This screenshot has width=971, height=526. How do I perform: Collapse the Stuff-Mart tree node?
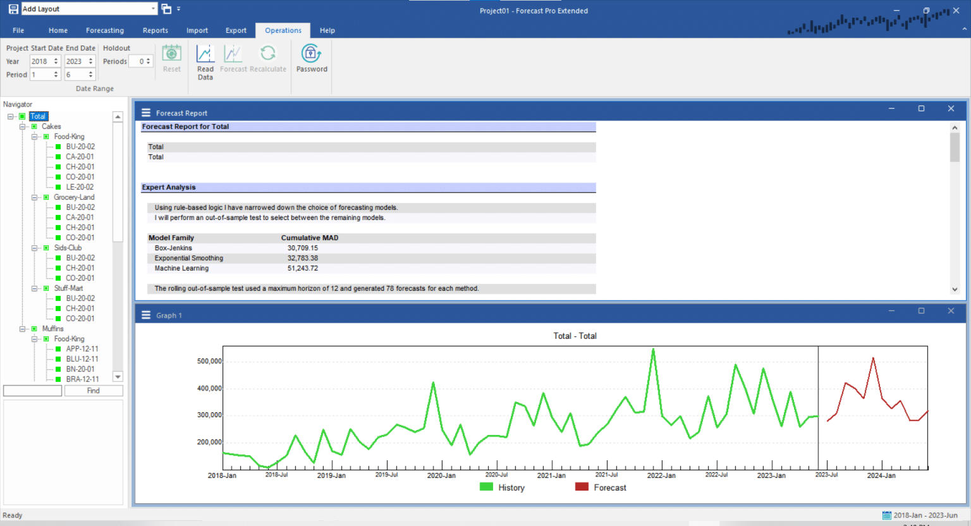[34, 288]
